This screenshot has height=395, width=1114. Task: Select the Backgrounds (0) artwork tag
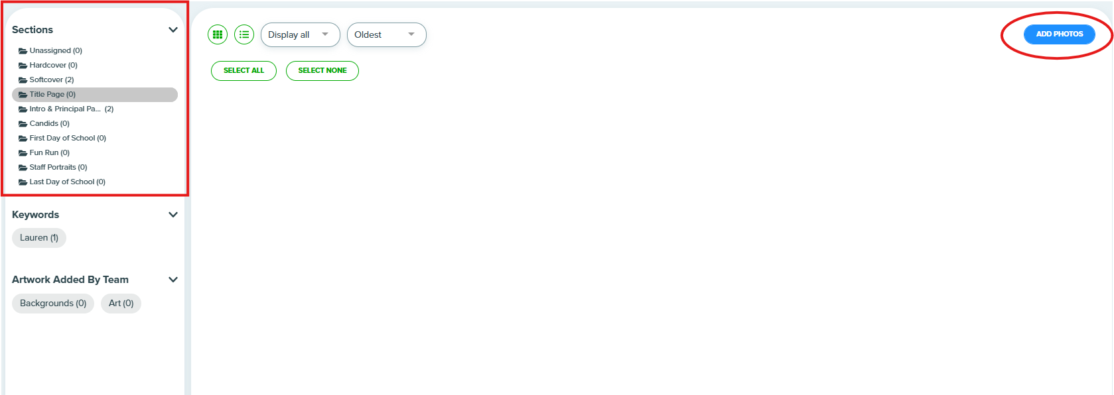[53, 304]
